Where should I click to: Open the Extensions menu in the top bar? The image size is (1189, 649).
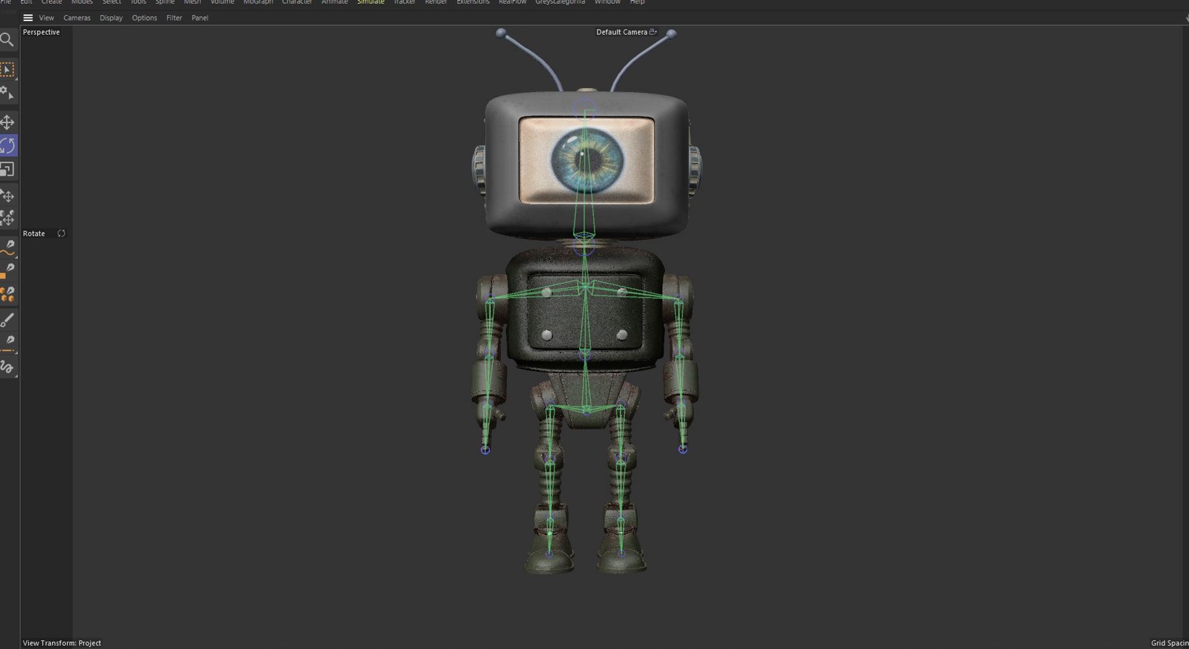coord(473,2)
